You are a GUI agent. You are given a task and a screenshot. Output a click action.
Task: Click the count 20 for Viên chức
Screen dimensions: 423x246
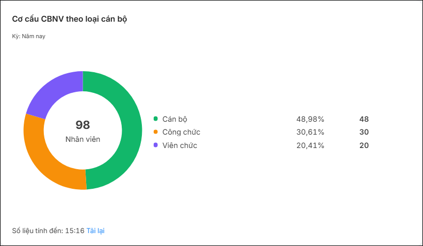click(x=364, y=145)
